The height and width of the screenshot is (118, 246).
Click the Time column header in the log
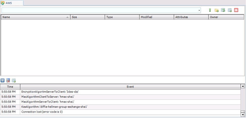(10, 87)
